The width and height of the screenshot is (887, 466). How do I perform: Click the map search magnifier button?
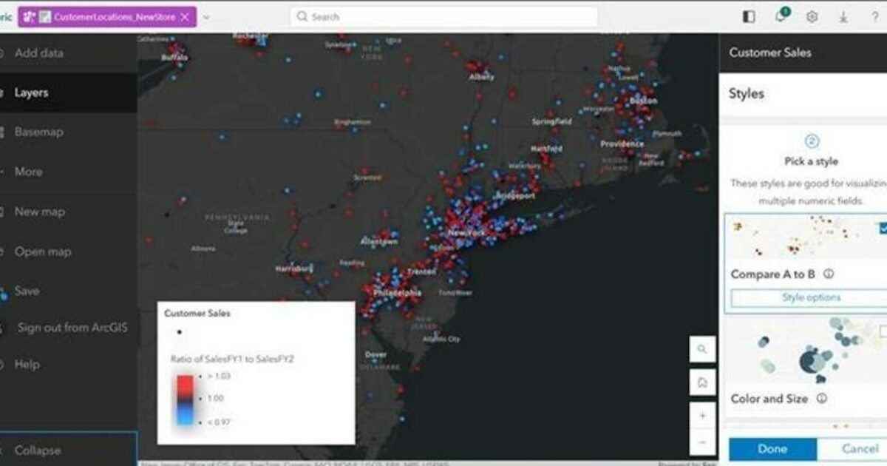coord(702,348)
